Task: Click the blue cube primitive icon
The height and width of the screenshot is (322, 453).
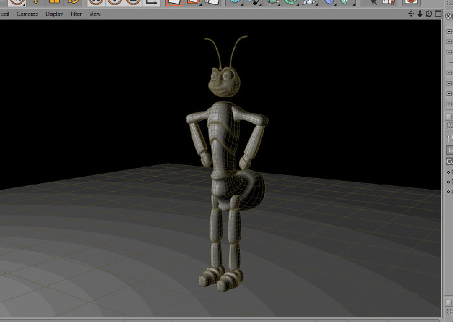Action: [235, 3]
